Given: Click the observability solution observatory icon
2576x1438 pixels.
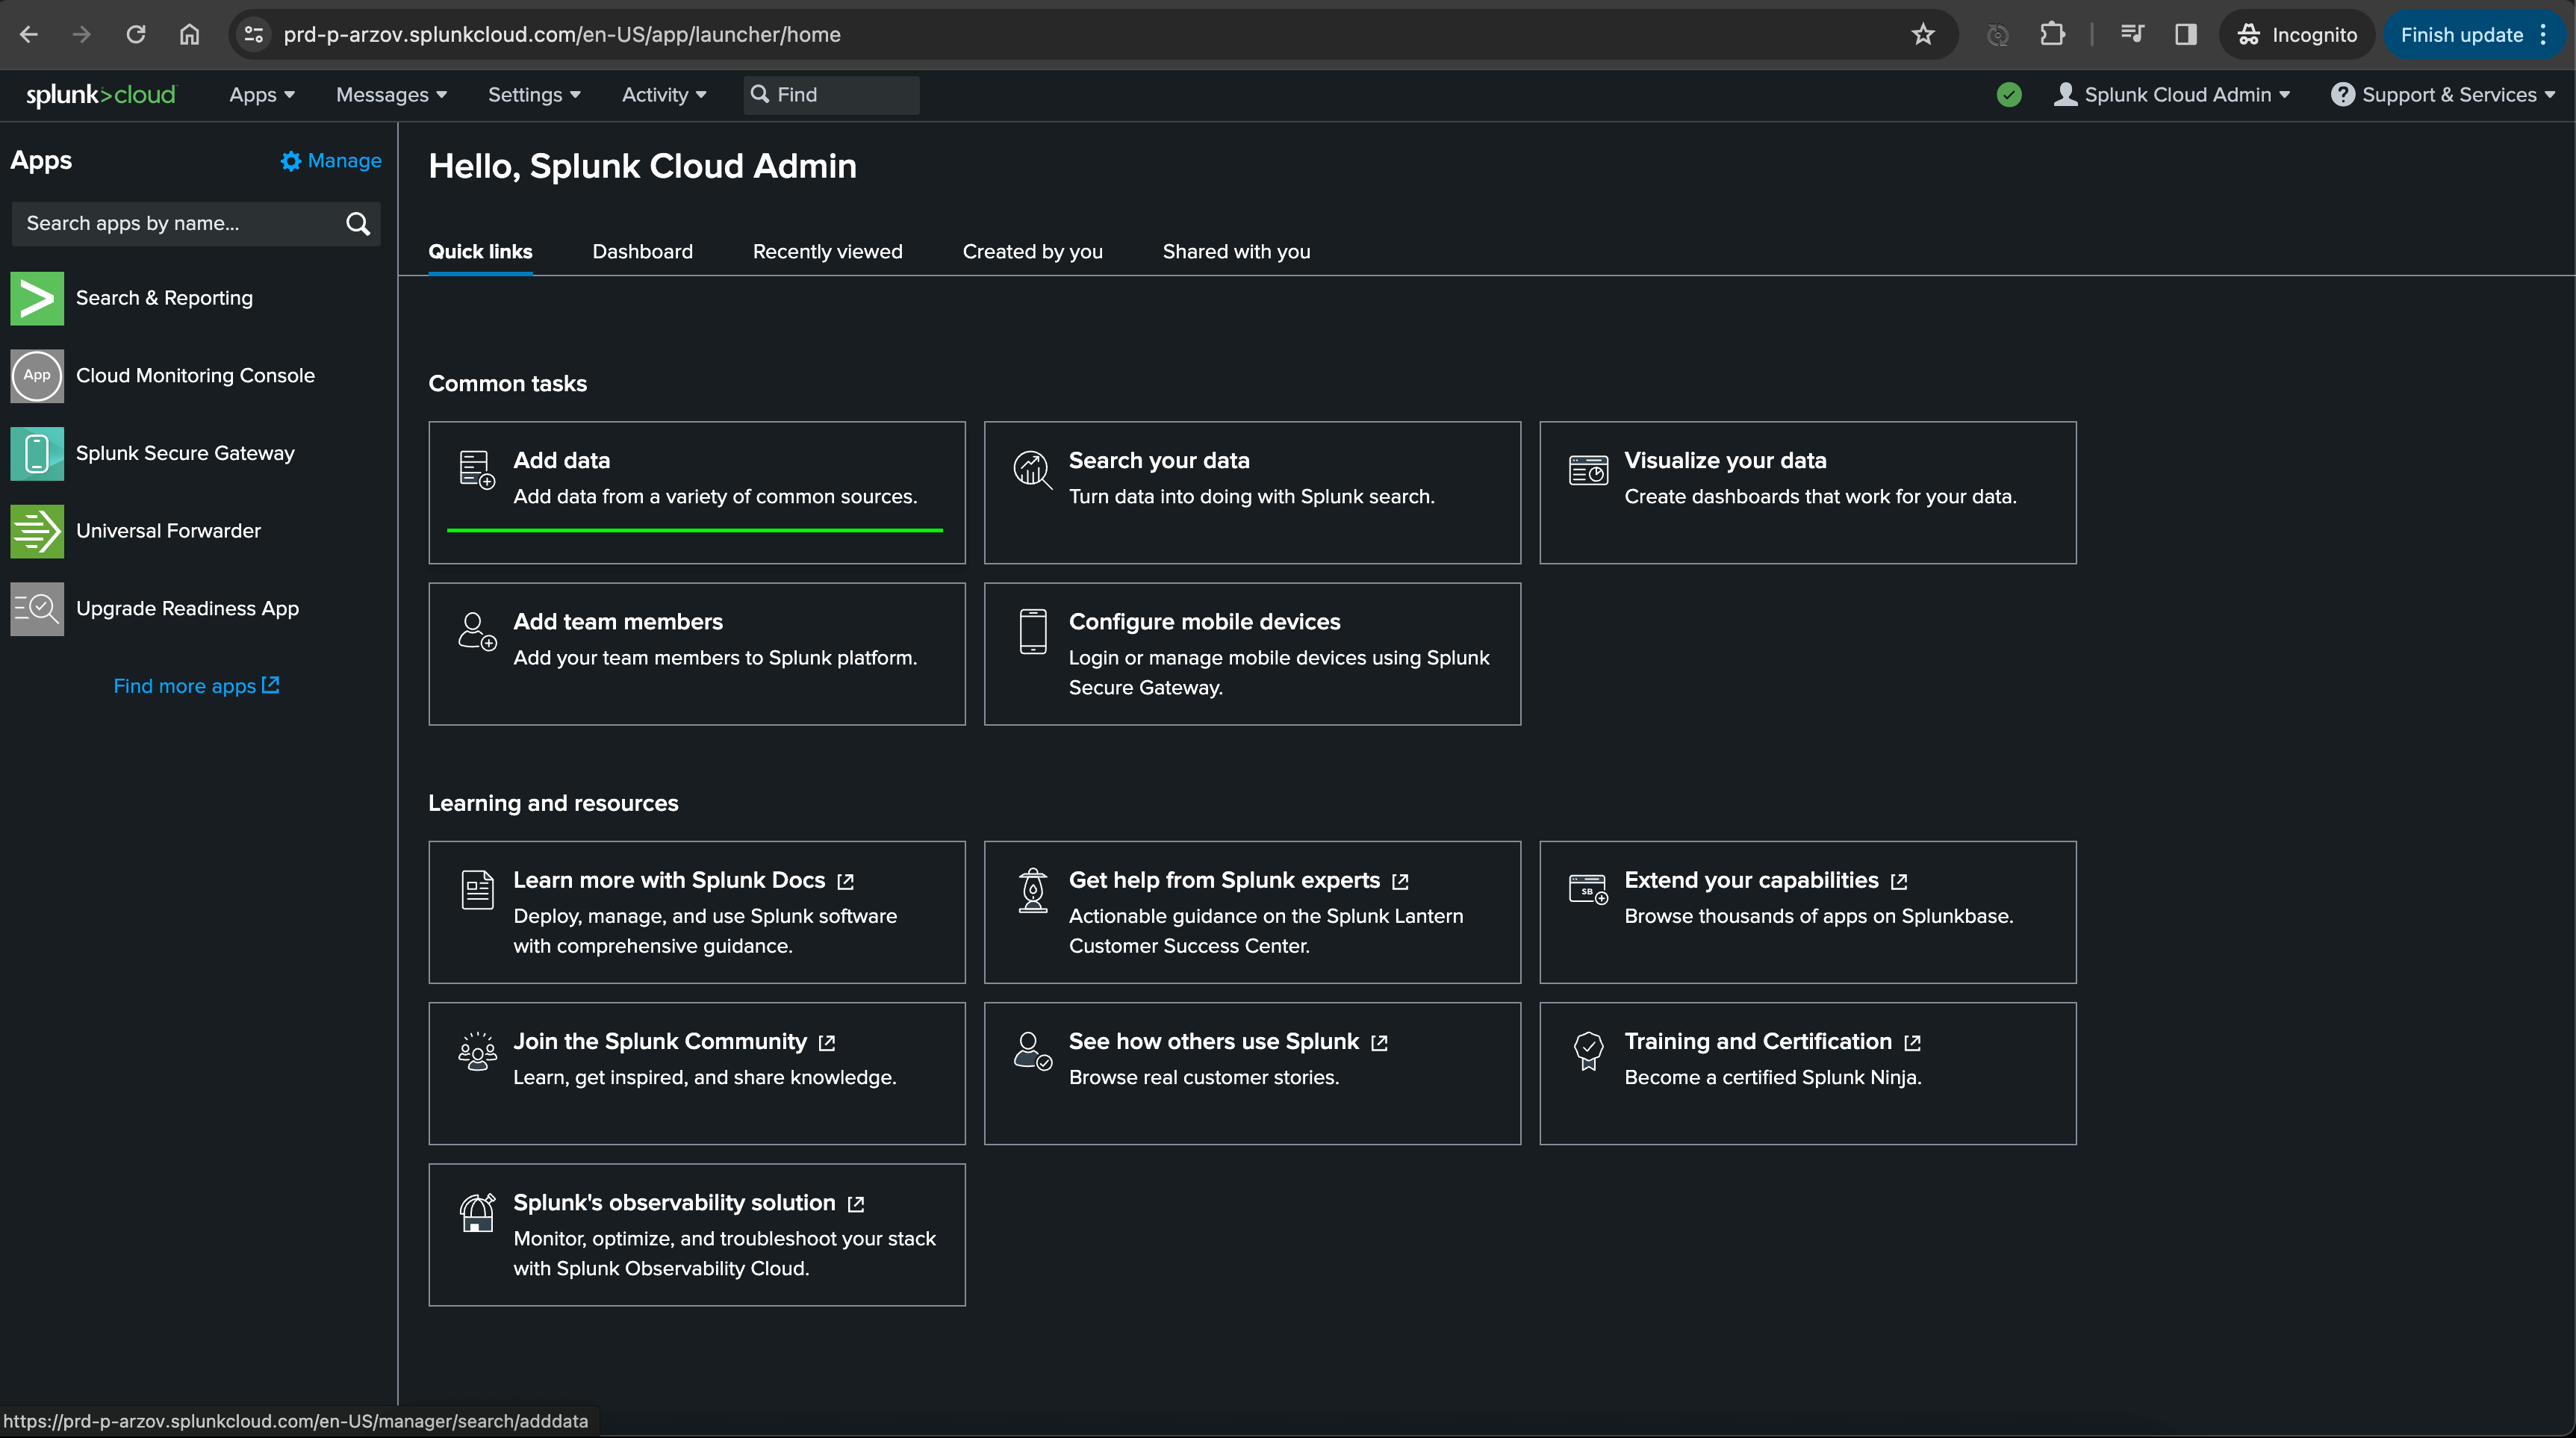Looking at the screenshot, I should point(477,1212).
